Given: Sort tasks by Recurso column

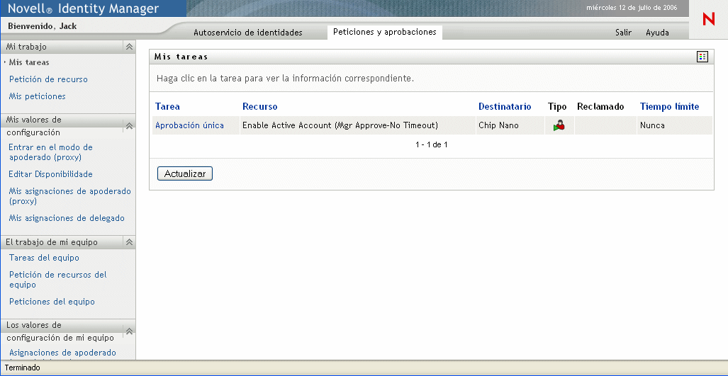Looking at the screenshot, I should click(x=260, y=107).
